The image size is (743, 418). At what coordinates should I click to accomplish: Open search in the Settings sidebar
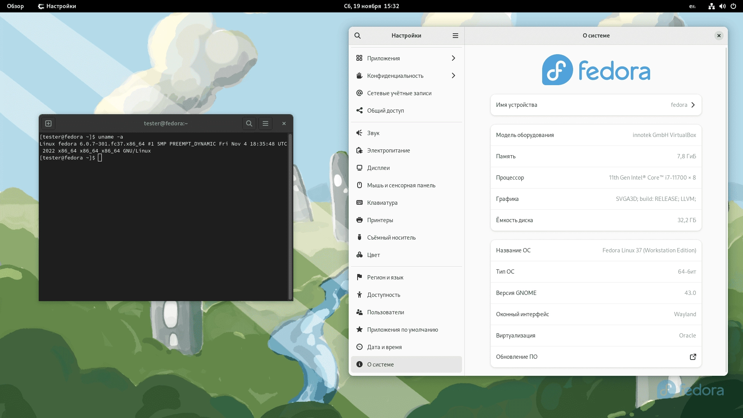(x=358, y=36)
